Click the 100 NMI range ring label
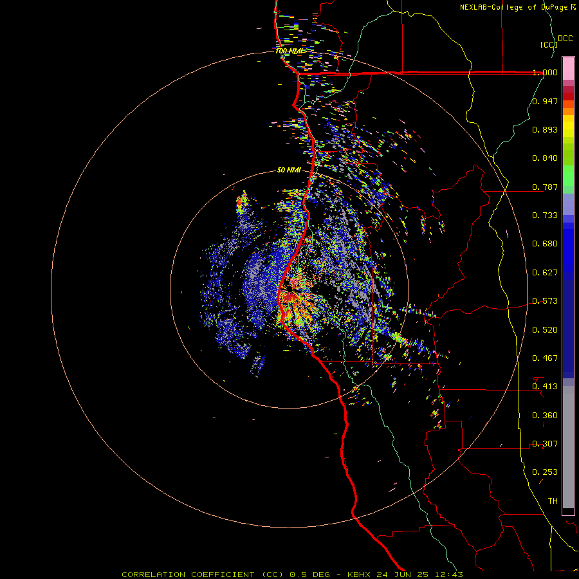 click(x=289, y=51)
